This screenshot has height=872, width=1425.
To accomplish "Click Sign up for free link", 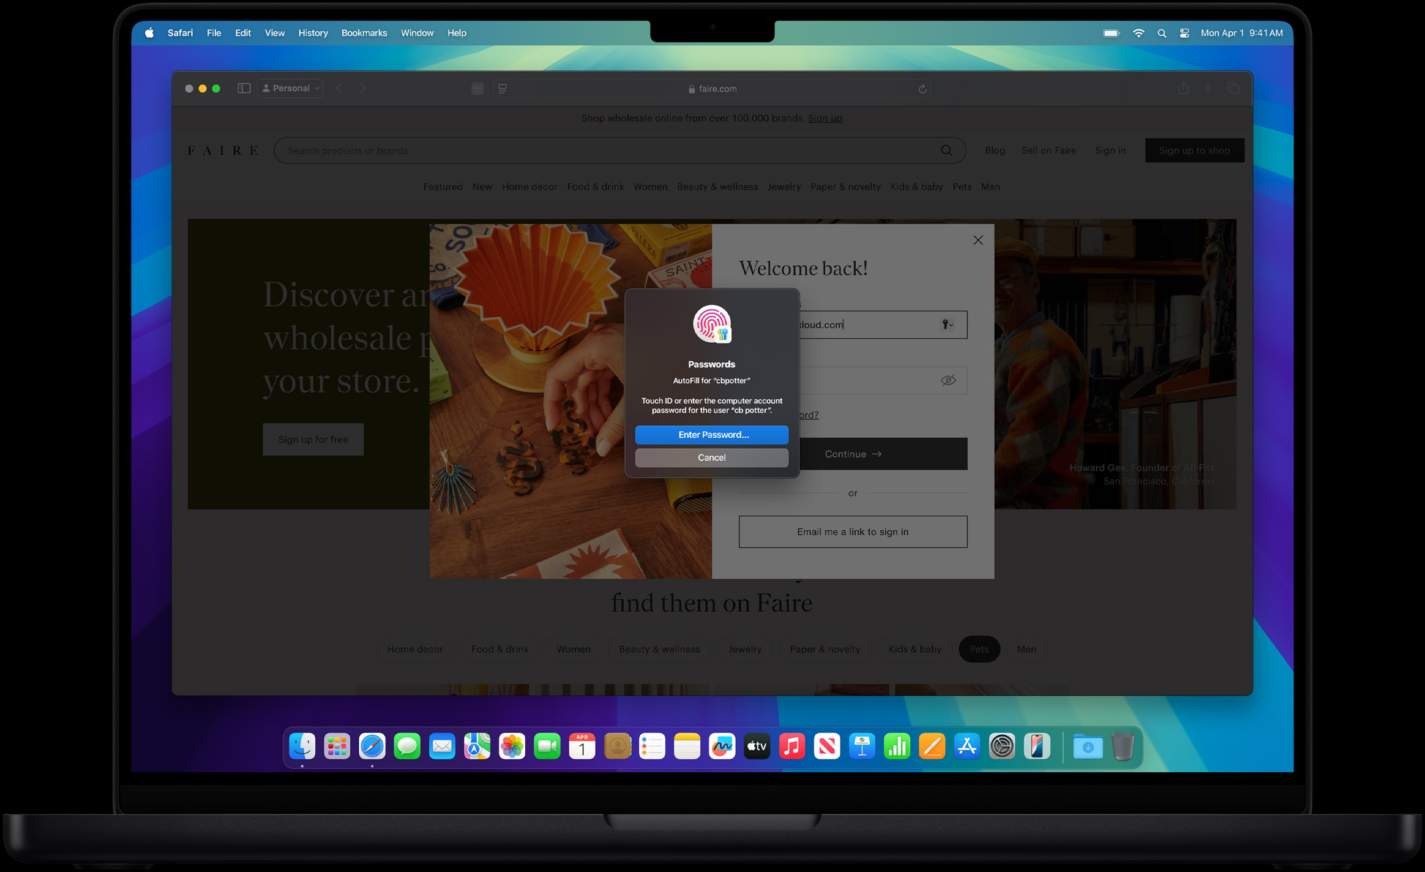I will [313, 439].
